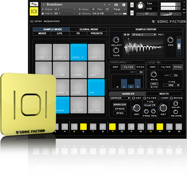The width and height of the screenshot is (187, 180).
Task: Open the Purge dropdown menu
Action: [119, 9]
